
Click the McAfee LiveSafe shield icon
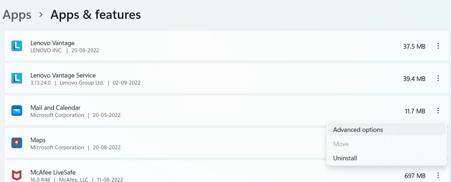17,175
